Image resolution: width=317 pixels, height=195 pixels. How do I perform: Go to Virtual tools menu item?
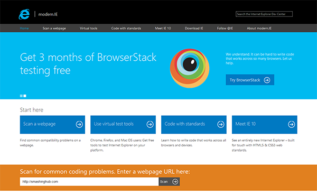[88, 29]
